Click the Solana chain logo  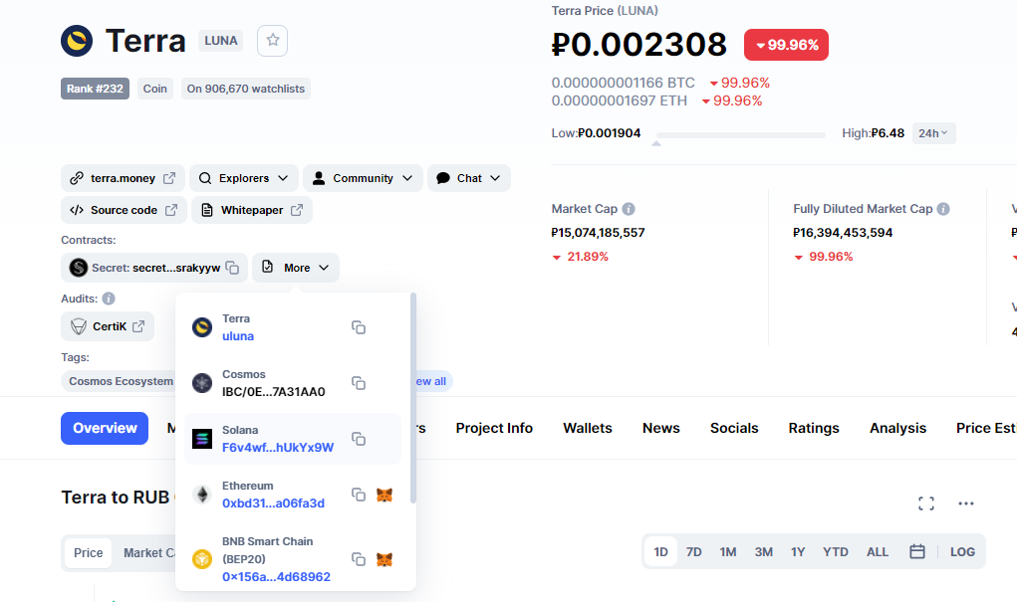pos(202,439)
